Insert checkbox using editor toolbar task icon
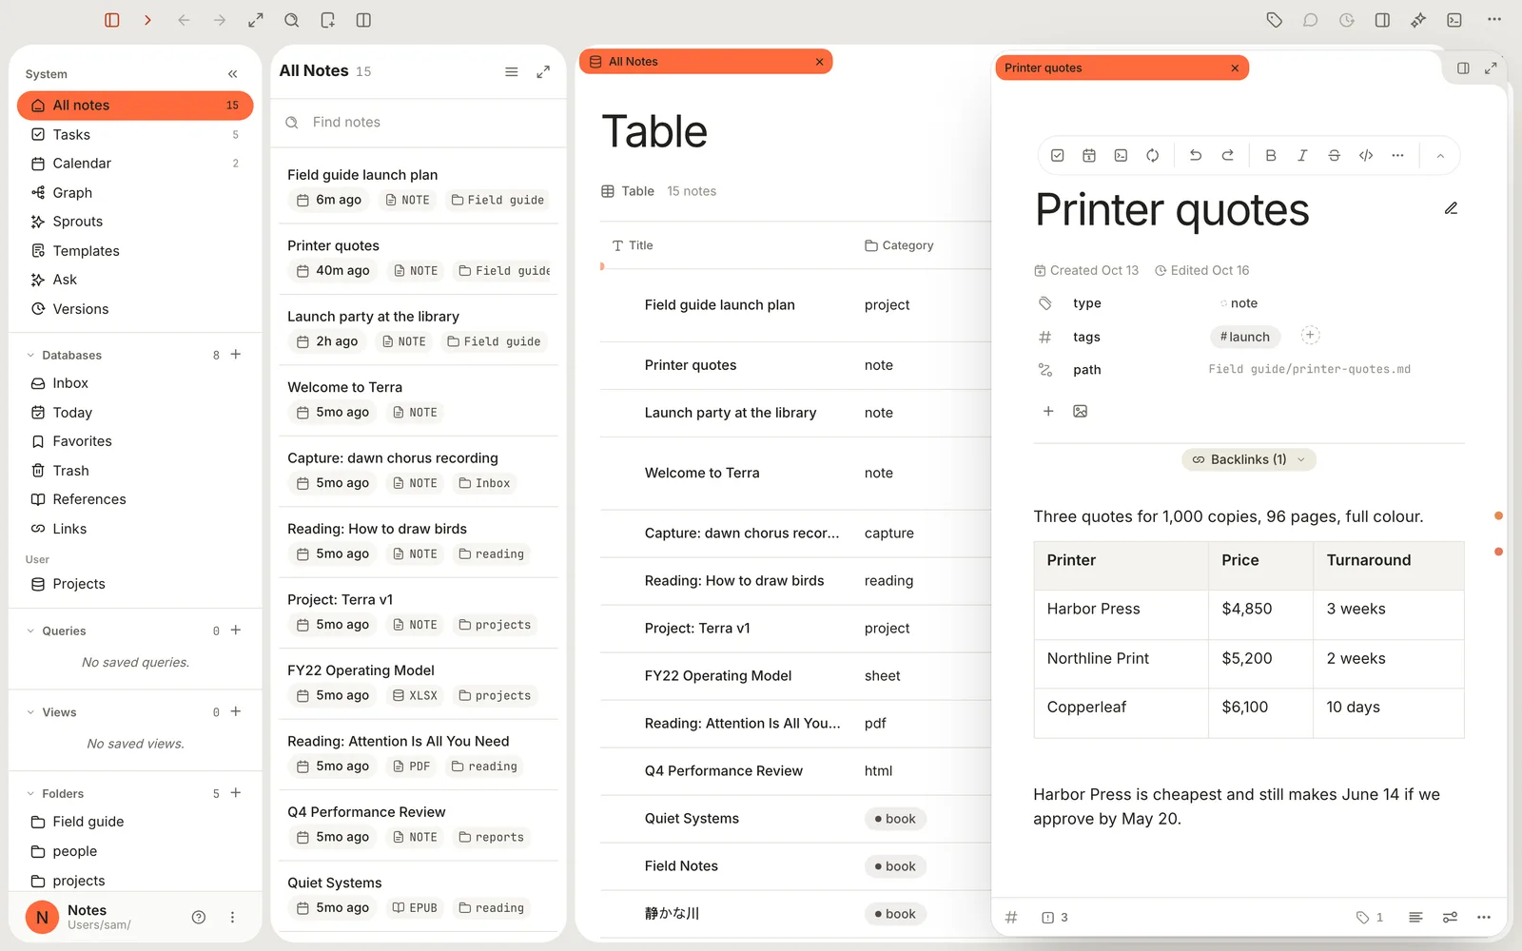The width and height of the screenshot is (1522, 951). [1058, 155]
